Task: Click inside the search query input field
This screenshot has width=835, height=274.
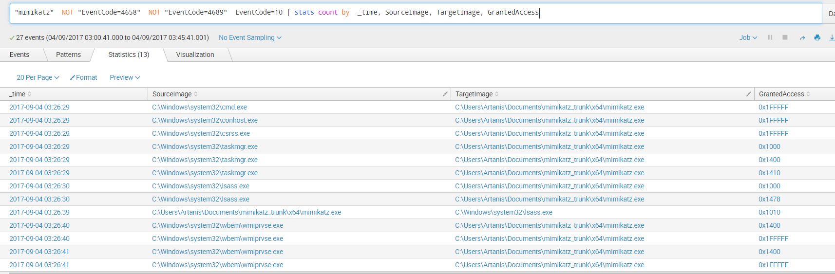Action: pos(416,13)
